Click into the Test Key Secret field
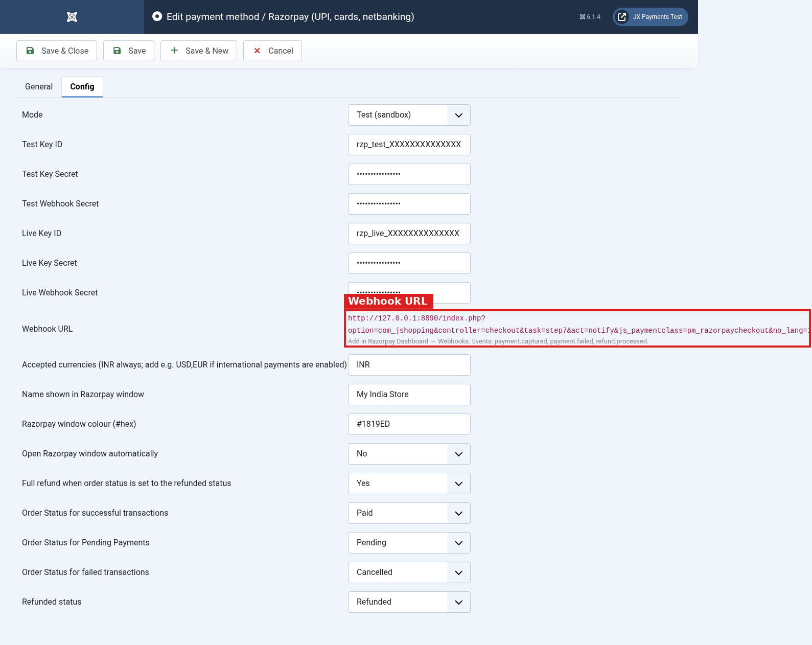The height and width of the screenshot is (645, 812). point(409,174)
